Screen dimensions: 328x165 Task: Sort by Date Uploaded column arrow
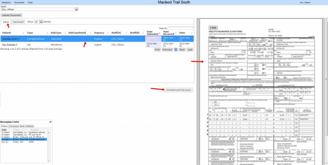(x=160, y=33)
